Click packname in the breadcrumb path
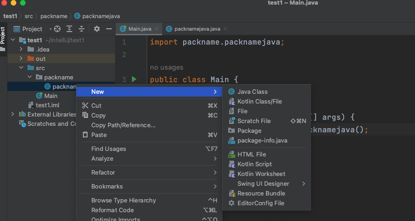This screenshot has height=221, width=415. 54,16
